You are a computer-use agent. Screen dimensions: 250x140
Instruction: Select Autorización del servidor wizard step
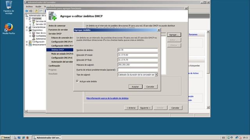pyautogui.click(x=62, y=62)
